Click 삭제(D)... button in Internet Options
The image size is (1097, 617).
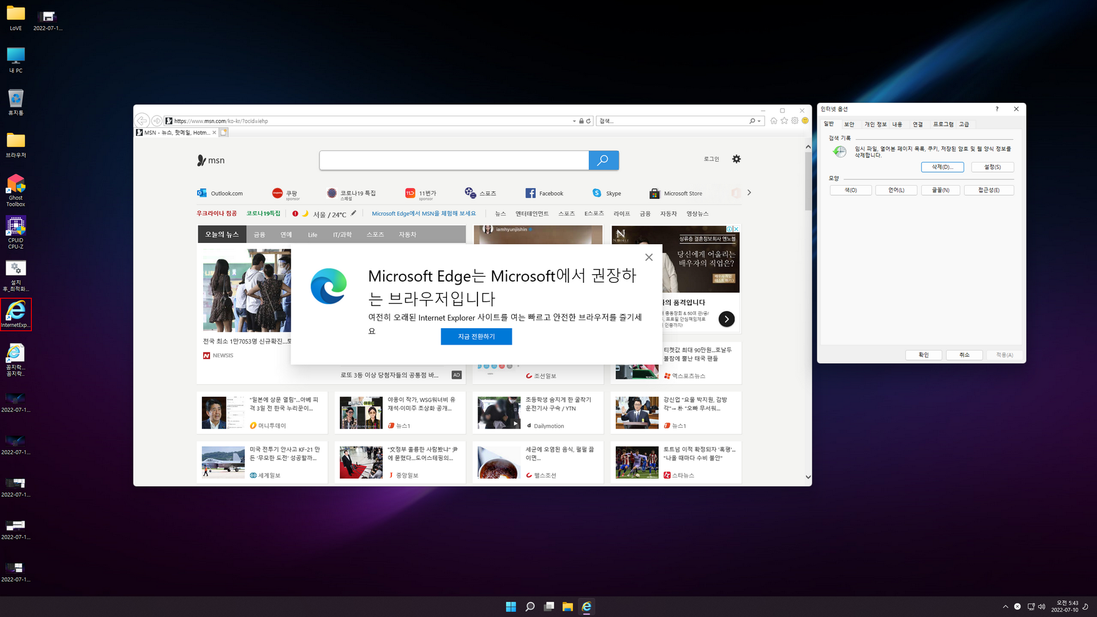click(x=942, y=167)
